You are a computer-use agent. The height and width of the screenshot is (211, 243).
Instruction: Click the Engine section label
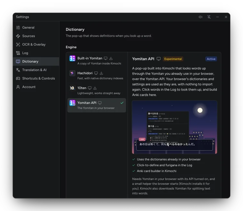click(x=71, y=47)
